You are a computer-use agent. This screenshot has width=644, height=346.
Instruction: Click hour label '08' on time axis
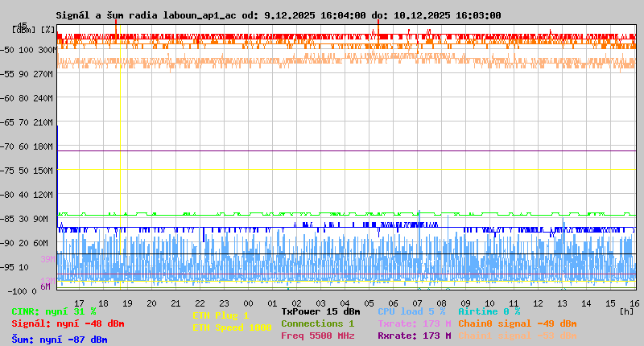coord(441,303)
